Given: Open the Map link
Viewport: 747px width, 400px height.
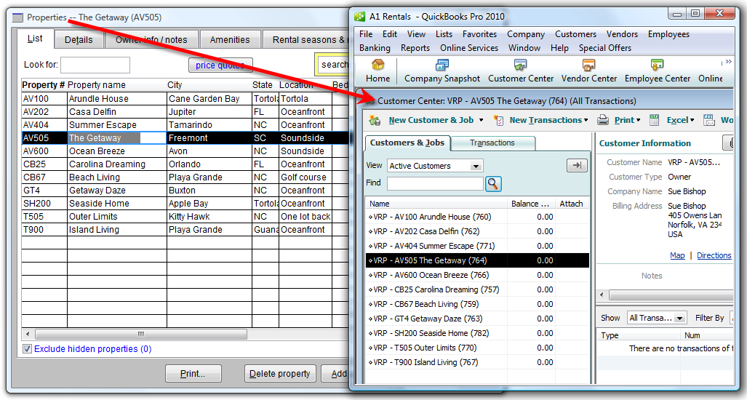Looking at the screenshot, I should [677, 256].
